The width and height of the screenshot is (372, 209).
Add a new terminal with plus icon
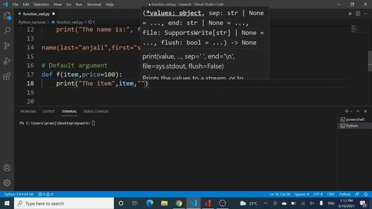point(346,111)
